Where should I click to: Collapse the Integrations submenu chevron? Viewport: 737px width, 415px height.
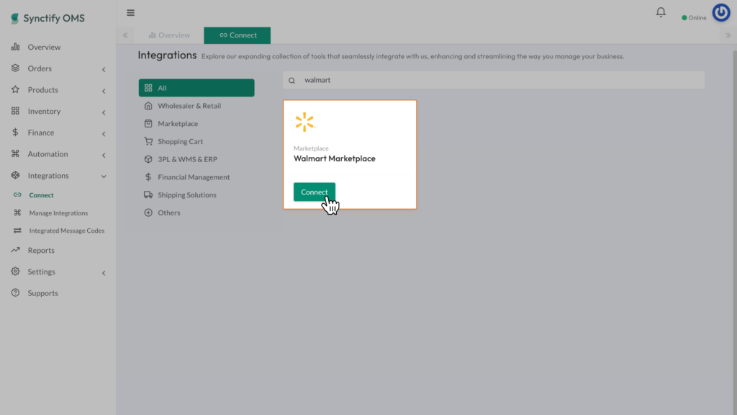click(104, 177)
